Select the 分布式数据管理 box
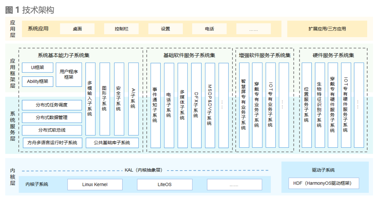 pyautogui.click(x=52, y=117)
